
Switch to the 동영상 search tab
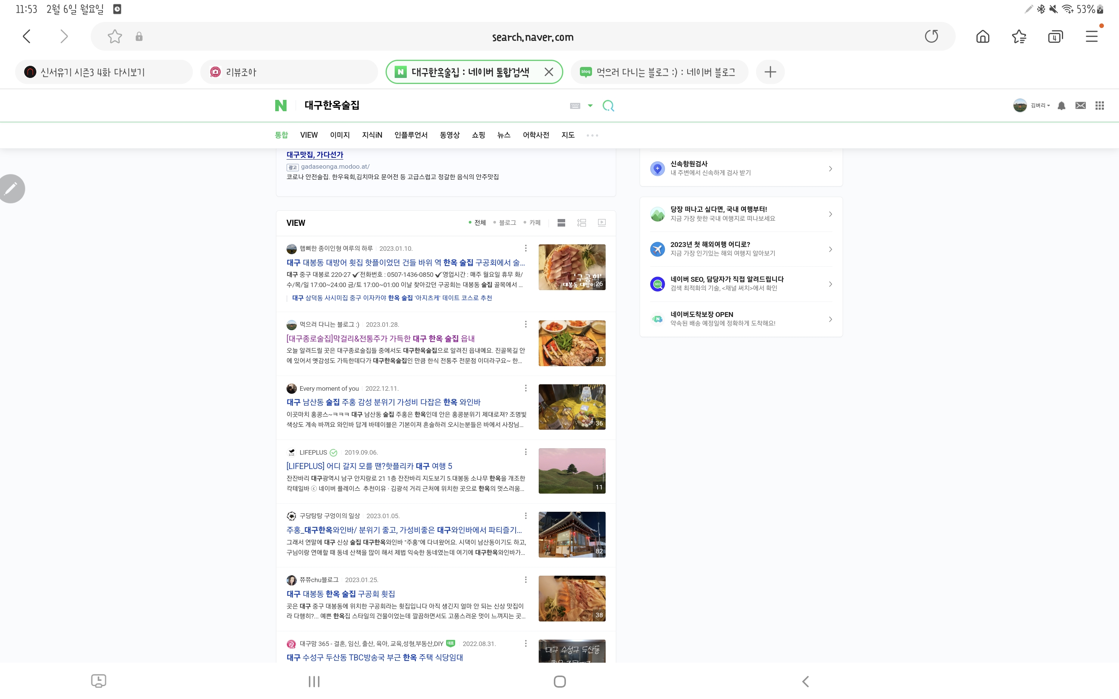coord(449,135)
